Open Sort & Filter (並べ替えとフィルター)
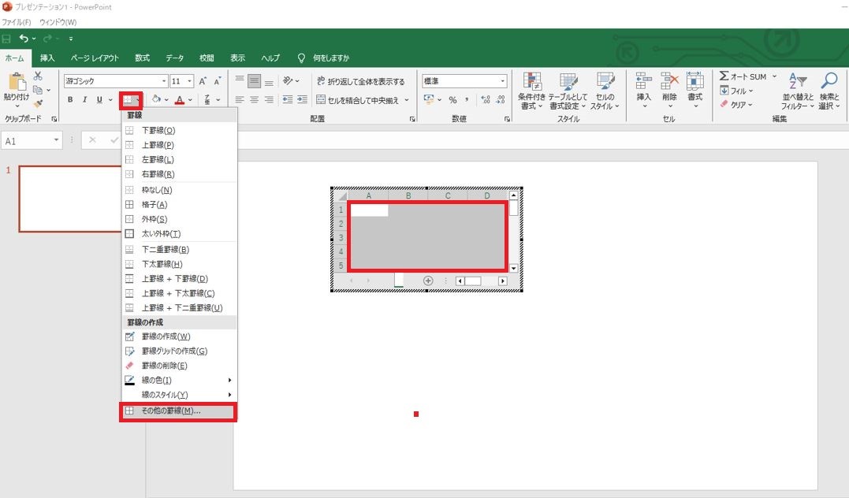Screen dimensions: 849x498 coord(798,91)
